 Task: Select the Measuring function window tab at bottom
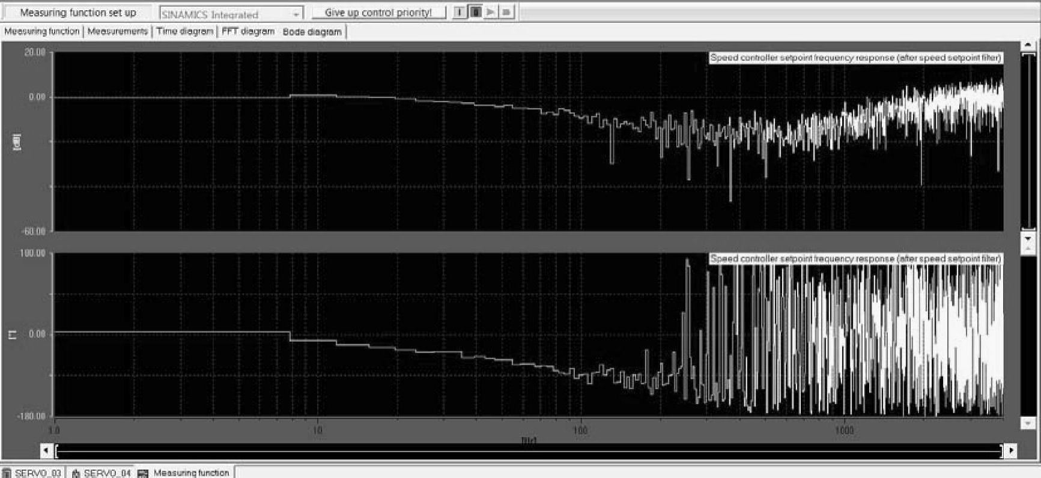click(184, 473)
